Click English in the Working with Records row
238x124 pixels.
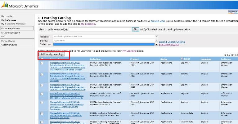(204, 94)
